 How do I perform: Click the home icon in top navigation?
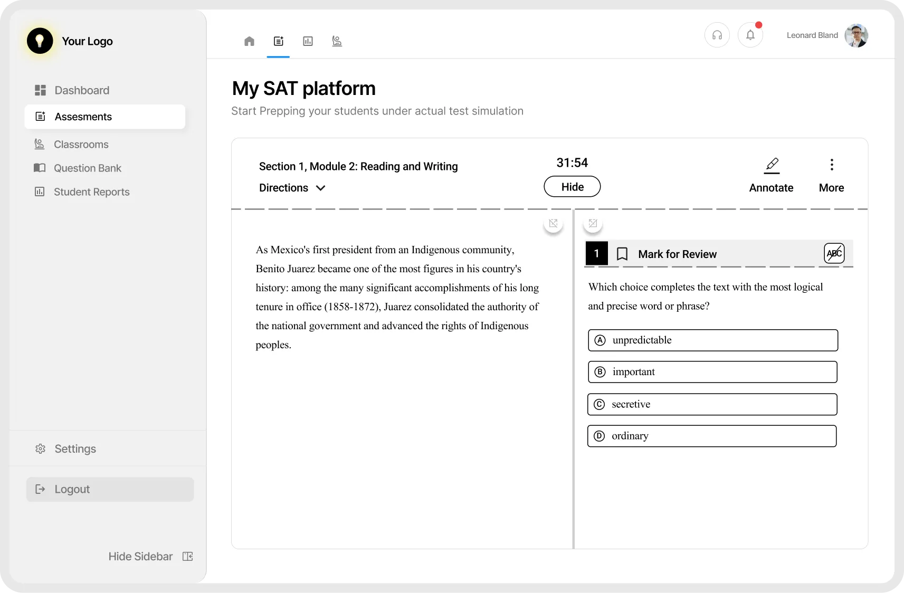click(x=250, y=41)
